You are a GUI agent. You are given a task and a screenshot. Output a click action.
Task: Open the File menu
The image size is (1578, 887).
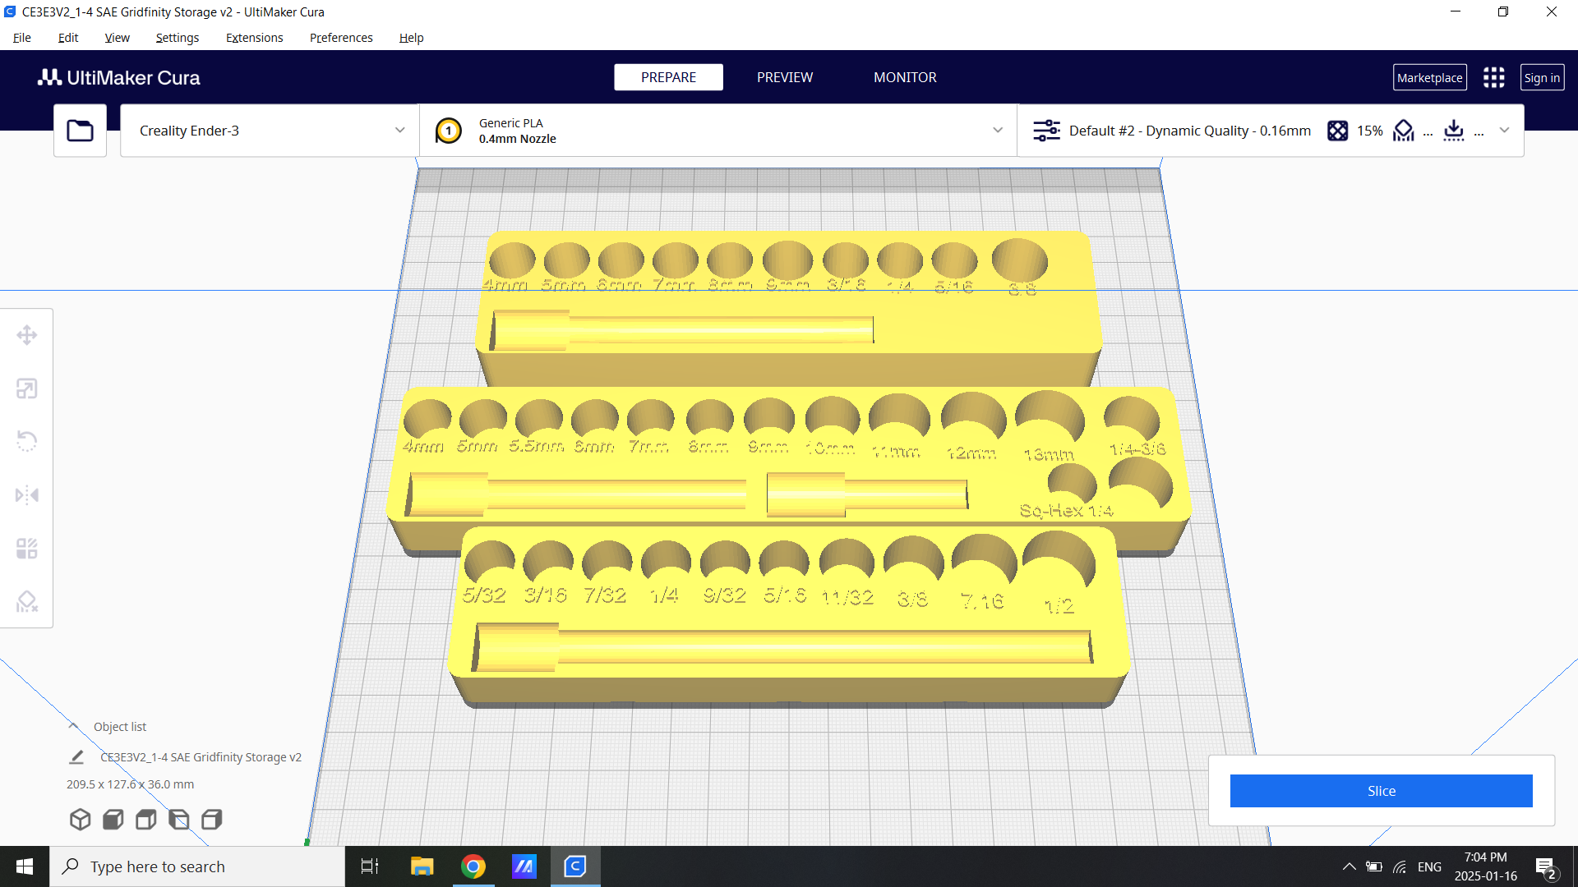(x=22, y=38)
